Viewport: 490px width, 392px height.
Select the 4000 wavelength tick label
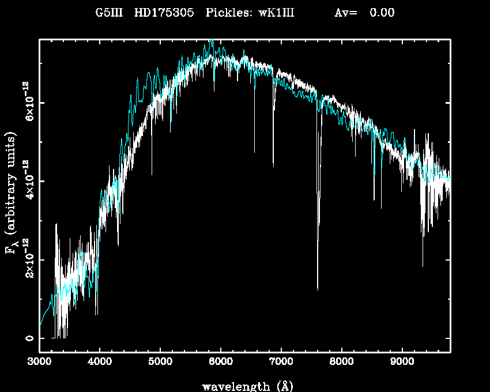tap(100, 363)
